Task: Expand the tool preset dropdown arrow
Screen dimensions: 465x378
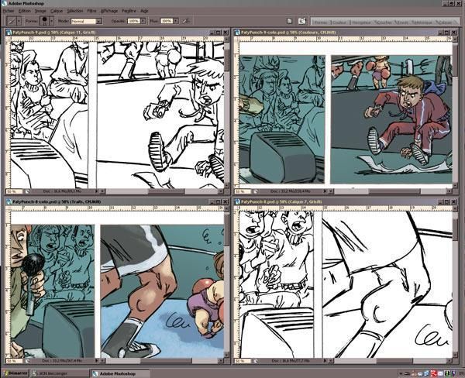Action: tap(19, 21)
